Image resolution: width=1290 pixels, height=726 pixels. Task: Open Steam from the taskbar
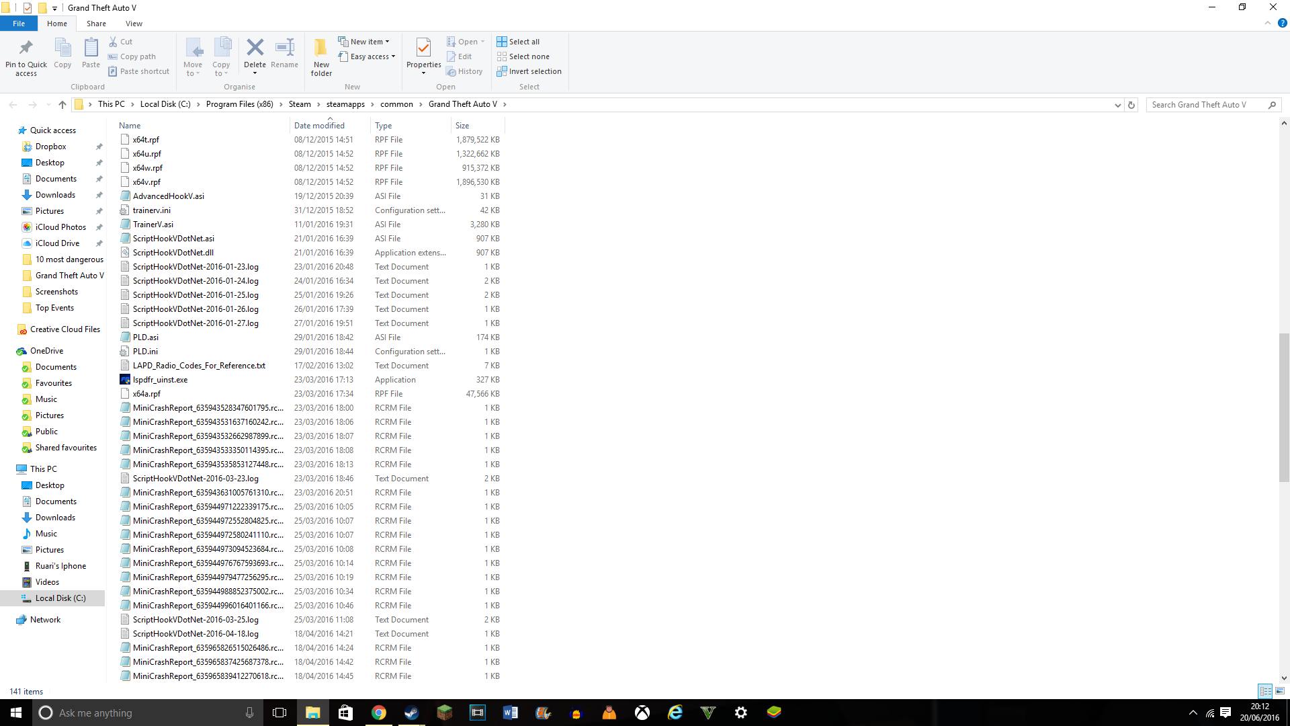tap(411, 713)
